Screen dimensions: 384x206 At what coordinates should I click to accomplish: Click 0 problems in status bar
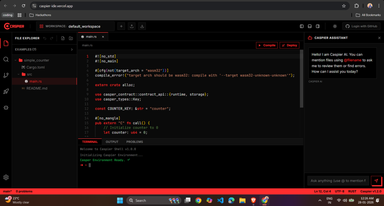point(24,191)
